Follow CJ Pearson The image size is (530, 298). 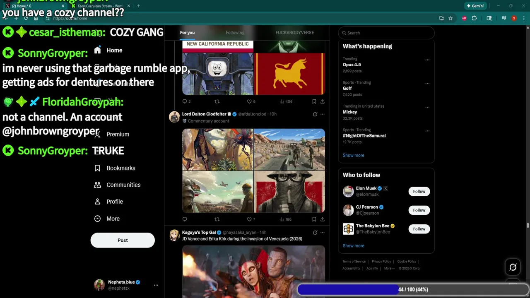click(x=419, y=210)
